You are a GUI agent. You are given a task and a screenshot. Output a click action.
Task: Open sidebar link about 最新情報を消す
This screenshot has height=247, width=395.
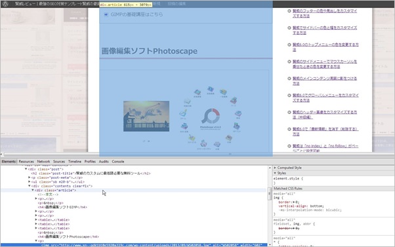325,131
